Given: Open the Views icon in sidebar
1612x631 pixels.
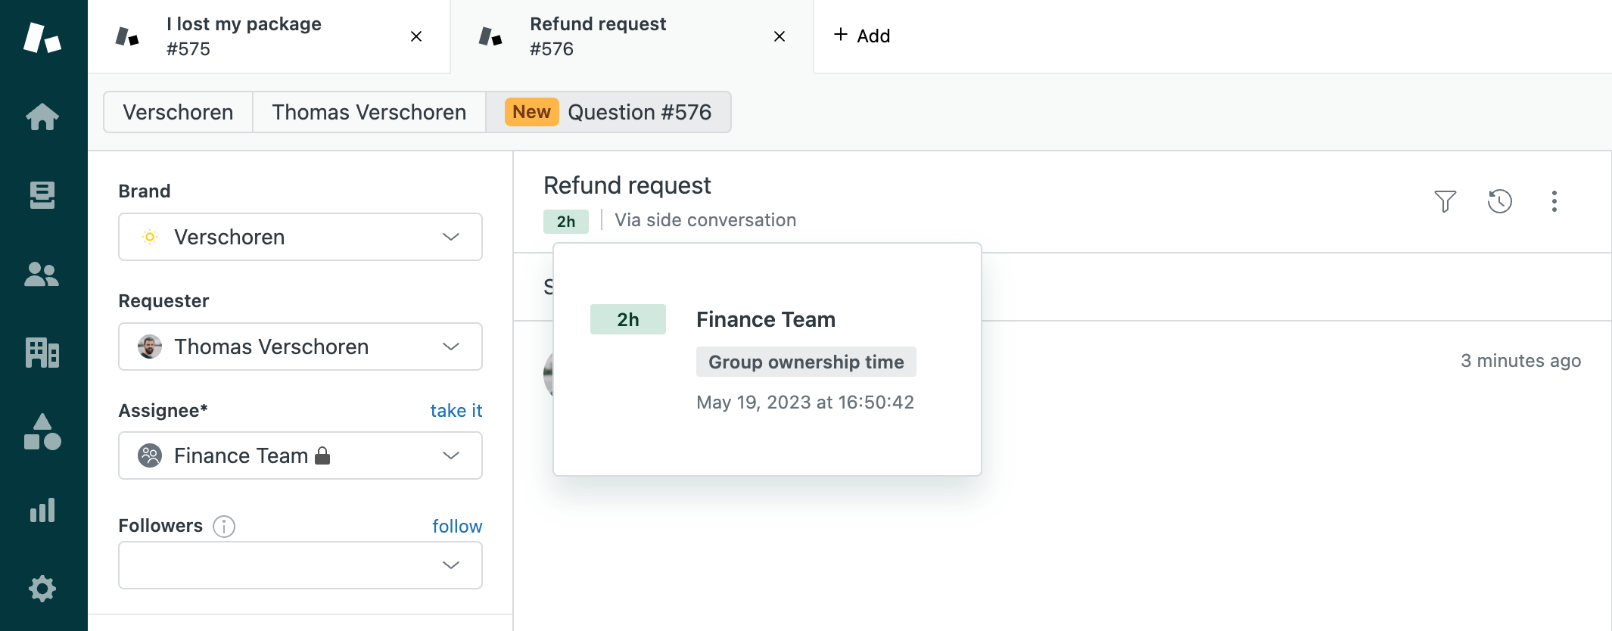Looking at the screenshot, I should coord(42,195).
